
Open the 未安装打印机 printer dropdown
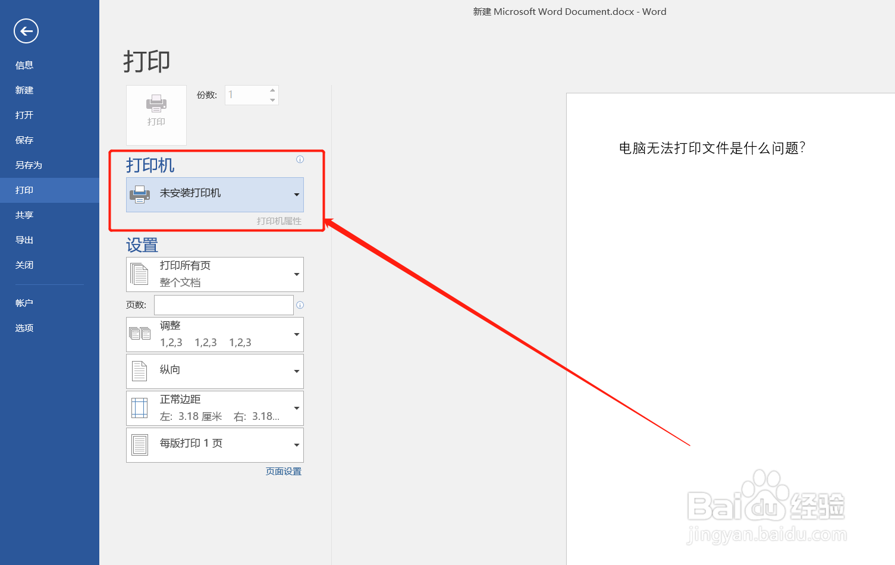pyautogui.click(x=215, y=194)
